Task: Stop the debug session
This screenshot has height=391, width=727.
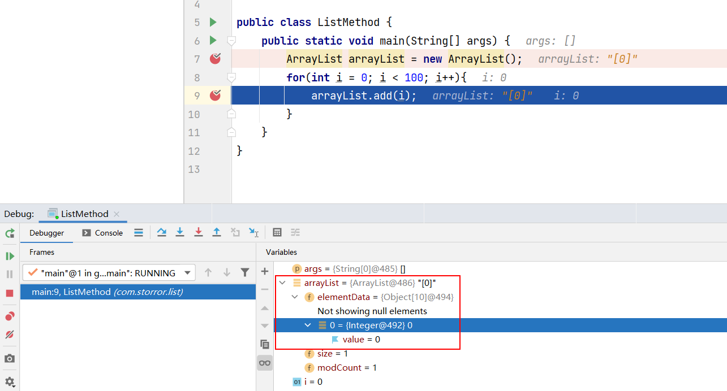Action: [x=10, y=293]
